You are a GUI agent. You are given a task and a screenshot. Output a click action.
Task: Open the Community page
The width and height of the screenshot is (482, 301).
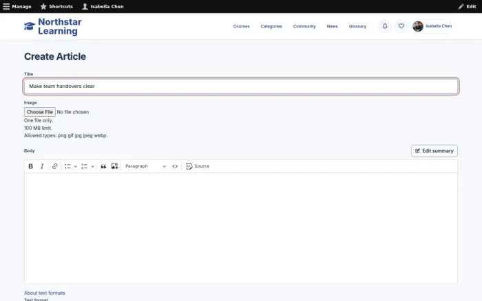(304, 26)
